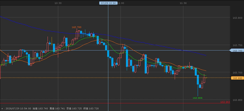Click the 高値:163.741 high value

point(57,109)
